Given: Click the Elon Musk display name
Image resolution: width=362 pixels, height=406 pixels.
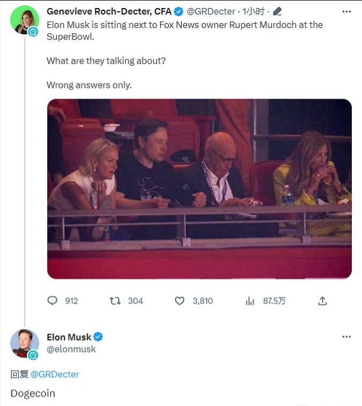Looking at the screenshot, I should pyautogui.click(x=69, y=337).
